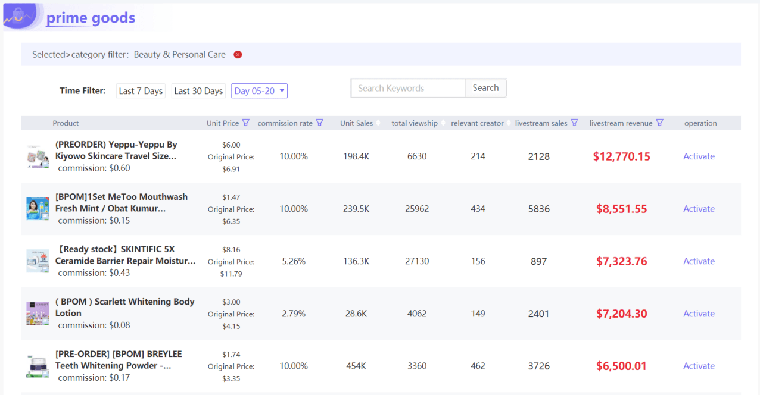The width and height of the screenshot is (760, 395).
Task: Select the Last 30 Days filter
Action: (x=198, y=91)
